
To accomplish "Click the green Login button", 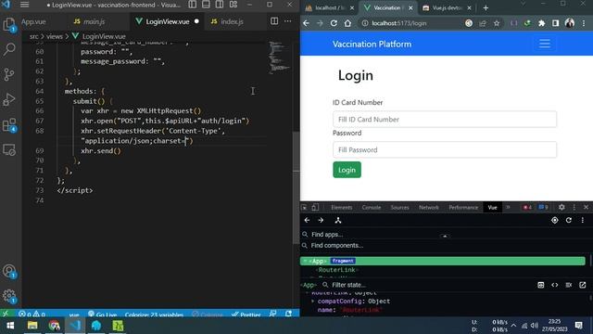I will pos(347,170).
